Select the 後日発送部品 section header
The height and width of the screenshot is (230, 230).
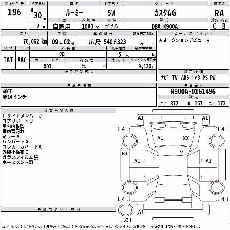point(79,72)
